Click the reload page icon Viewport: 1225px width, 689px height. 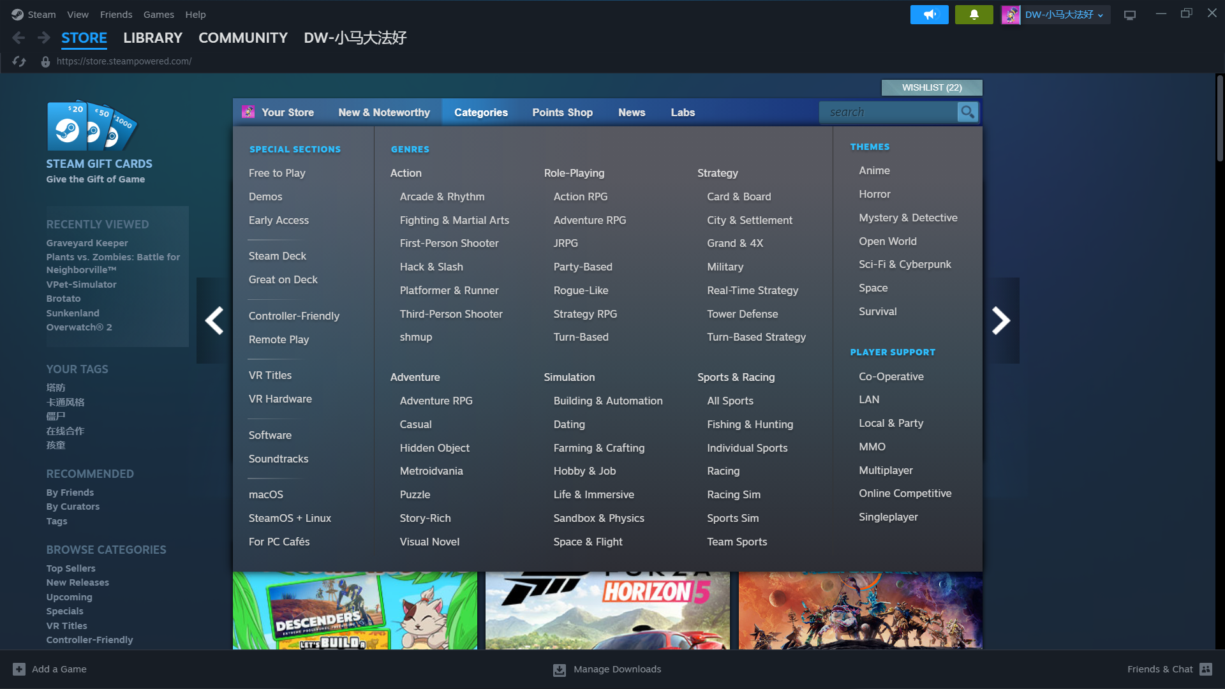tap(19, 61)
